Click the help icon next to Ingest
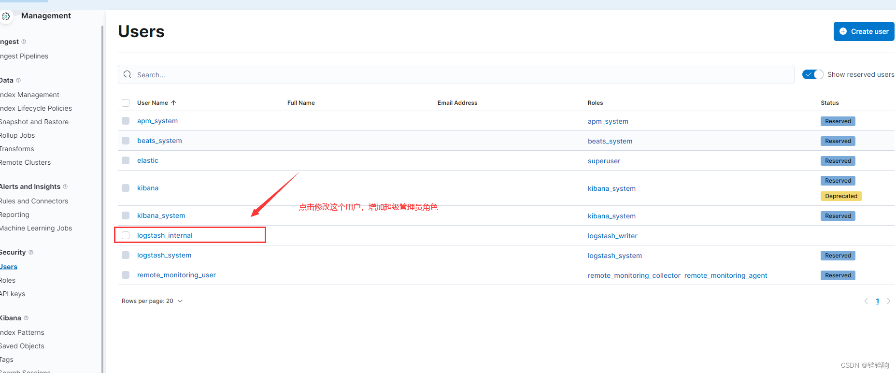Image resolution: width=896 pixels, height=373 pixels. [24, 42]
